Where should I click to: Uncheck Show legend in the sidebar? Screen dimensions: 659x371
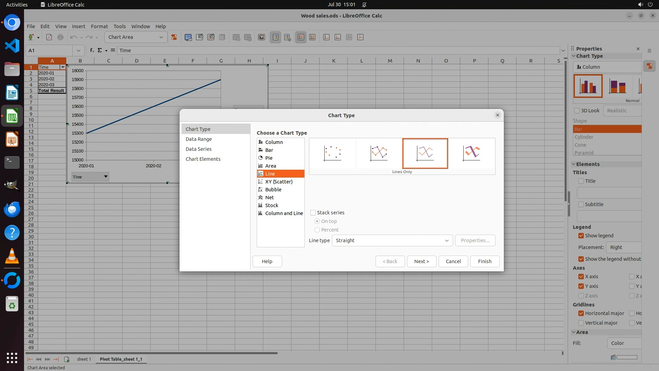581,236
